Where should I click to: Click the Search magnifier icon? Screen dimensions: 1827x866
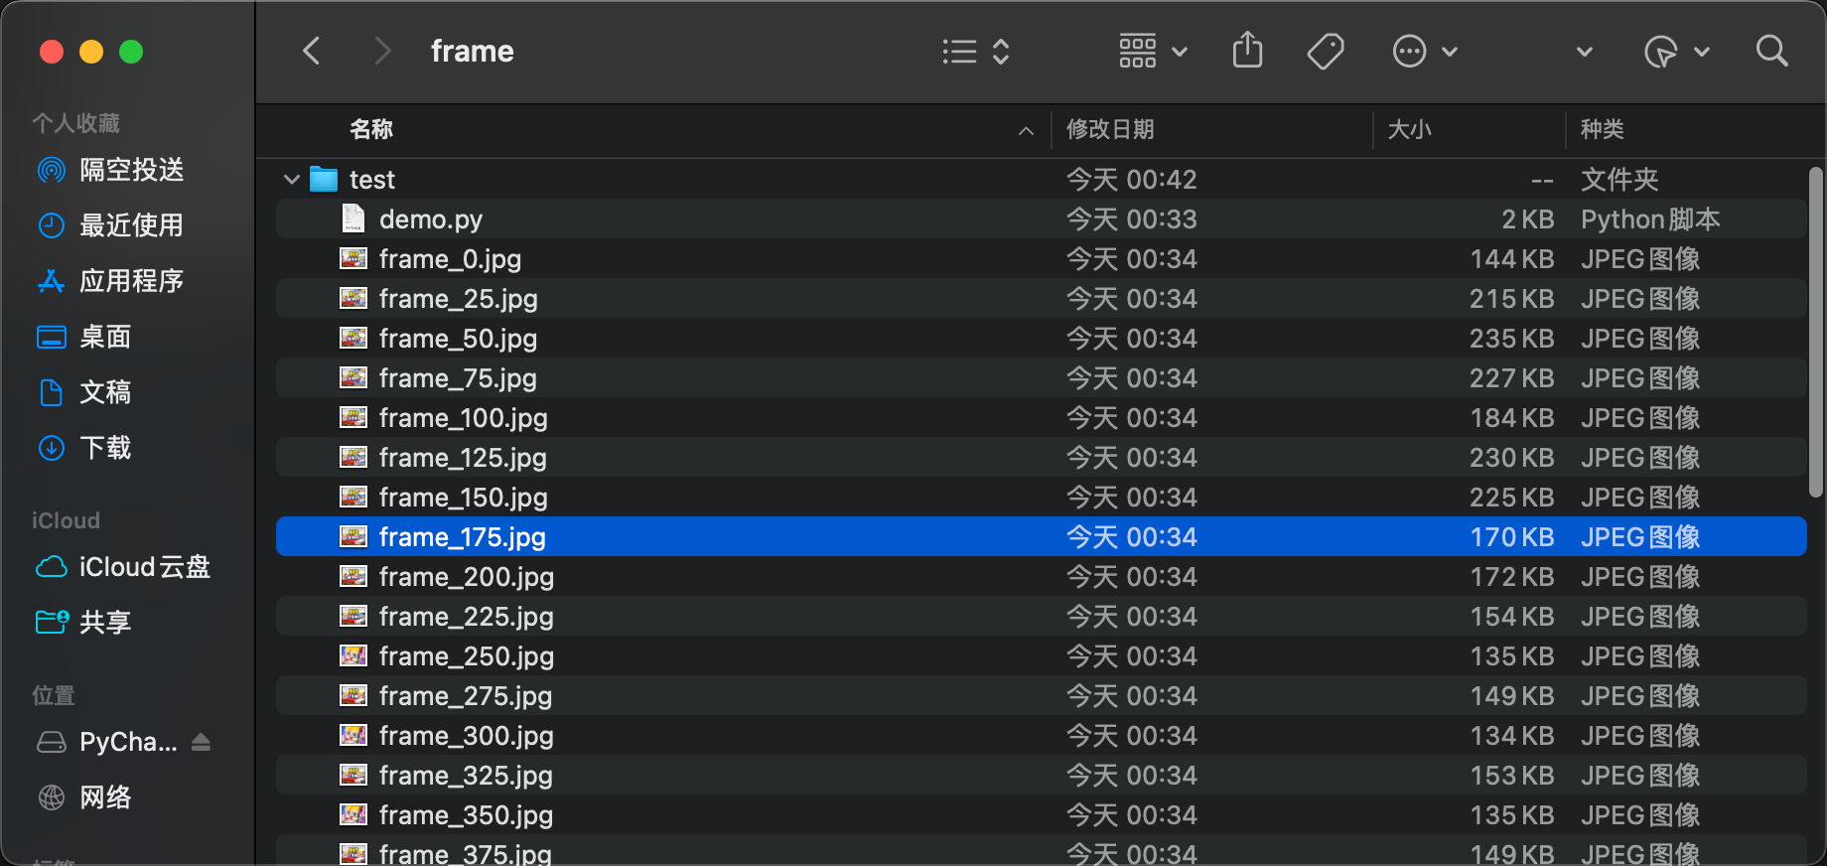point(1772,51)
